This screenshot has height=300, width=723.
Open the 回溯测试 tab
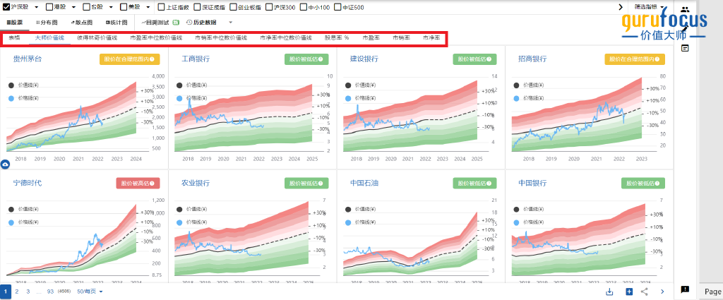[160, 22]
